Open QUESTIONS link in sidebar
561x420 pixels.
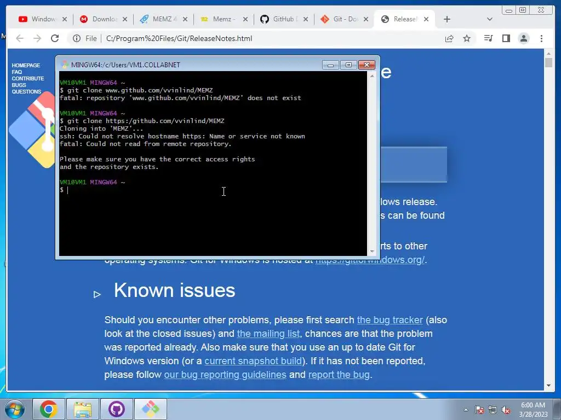pos(26,92)
